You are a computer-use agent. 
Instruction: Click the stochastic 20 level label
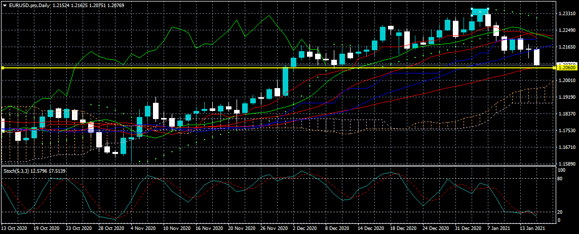(x=560, y=212)
